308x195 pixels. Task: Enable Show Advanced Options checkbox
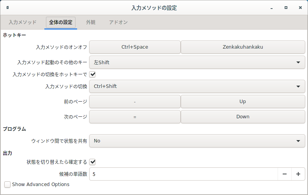[x=7, y=184]
